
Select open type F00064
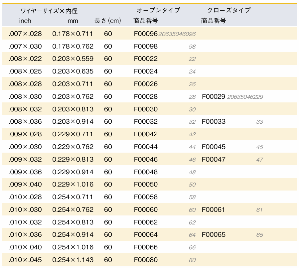[x=146, y=234]
